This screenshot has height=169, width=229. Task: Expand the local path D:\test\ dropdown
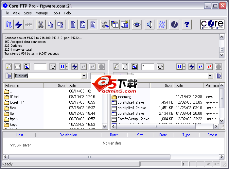[84, 76]
